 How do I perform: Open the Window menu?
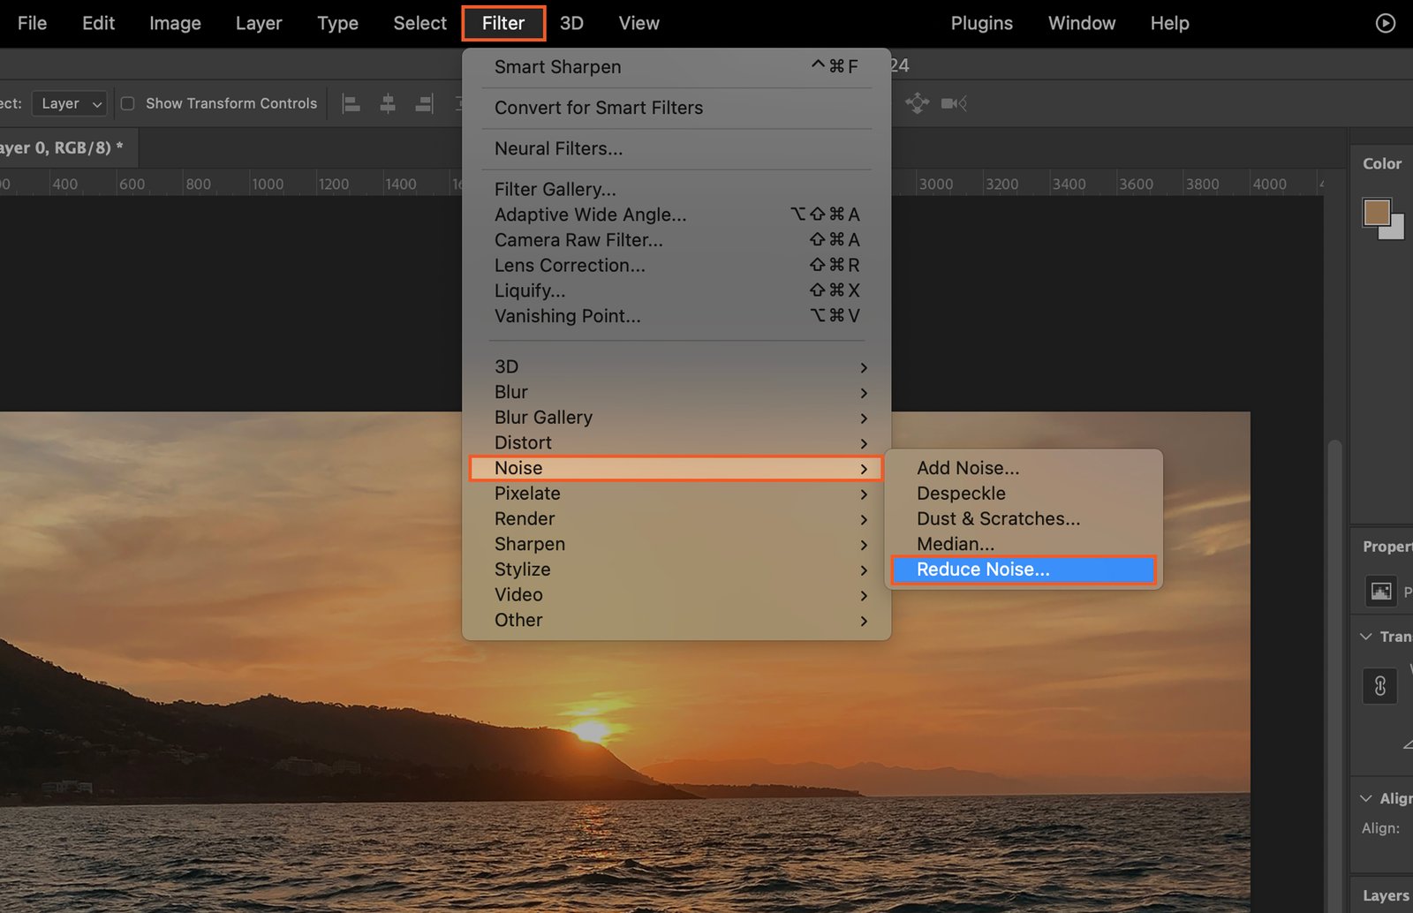1082,23
